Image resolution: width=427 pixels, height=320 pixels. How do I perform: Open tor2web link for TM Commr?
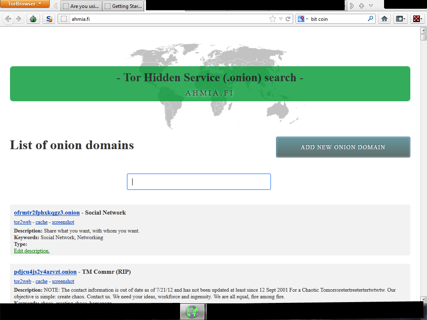click(x=23, y=281)
